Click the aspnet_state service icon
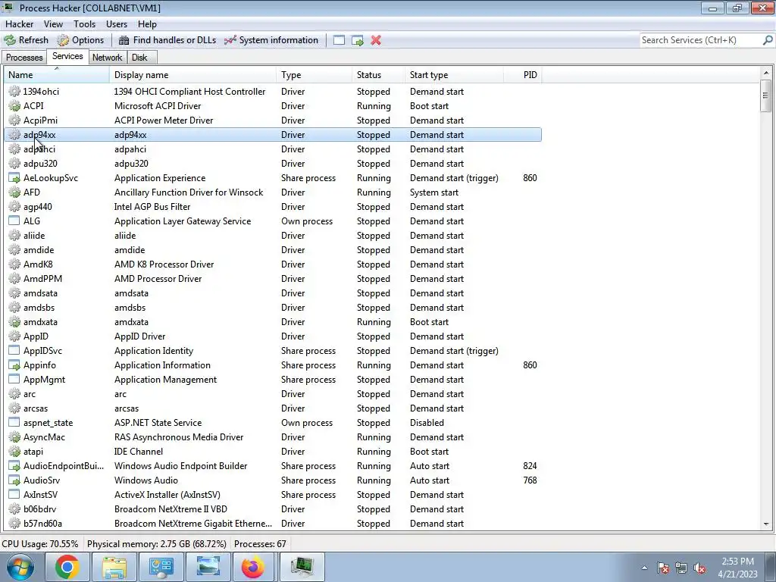Image resolution: width=776 pixels, height=582 pixels. 14,423
